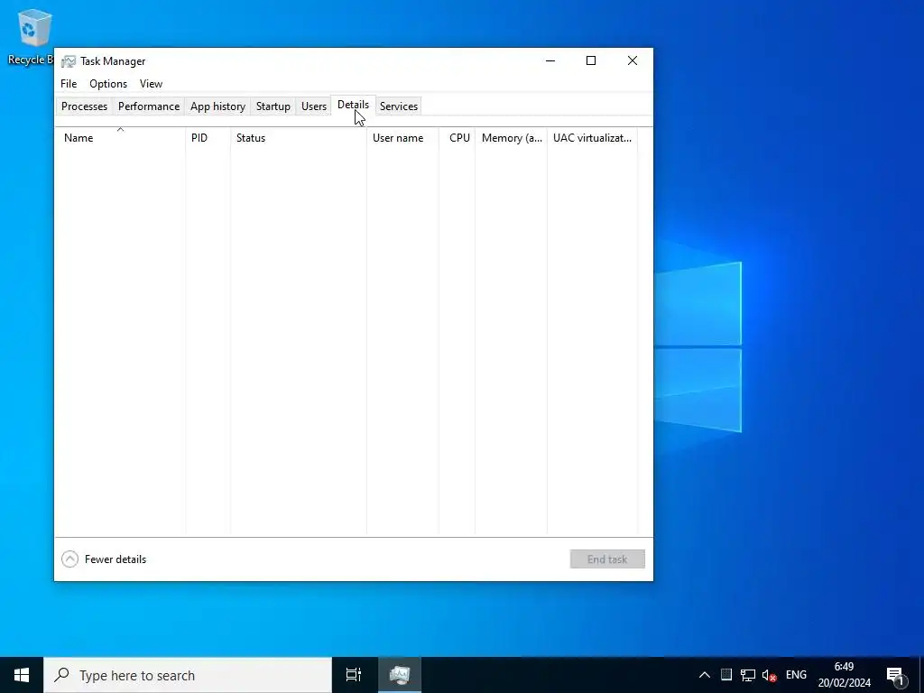924x693 pixels.
Task: Switch to the Services tab
Action: tap(398, 106)
